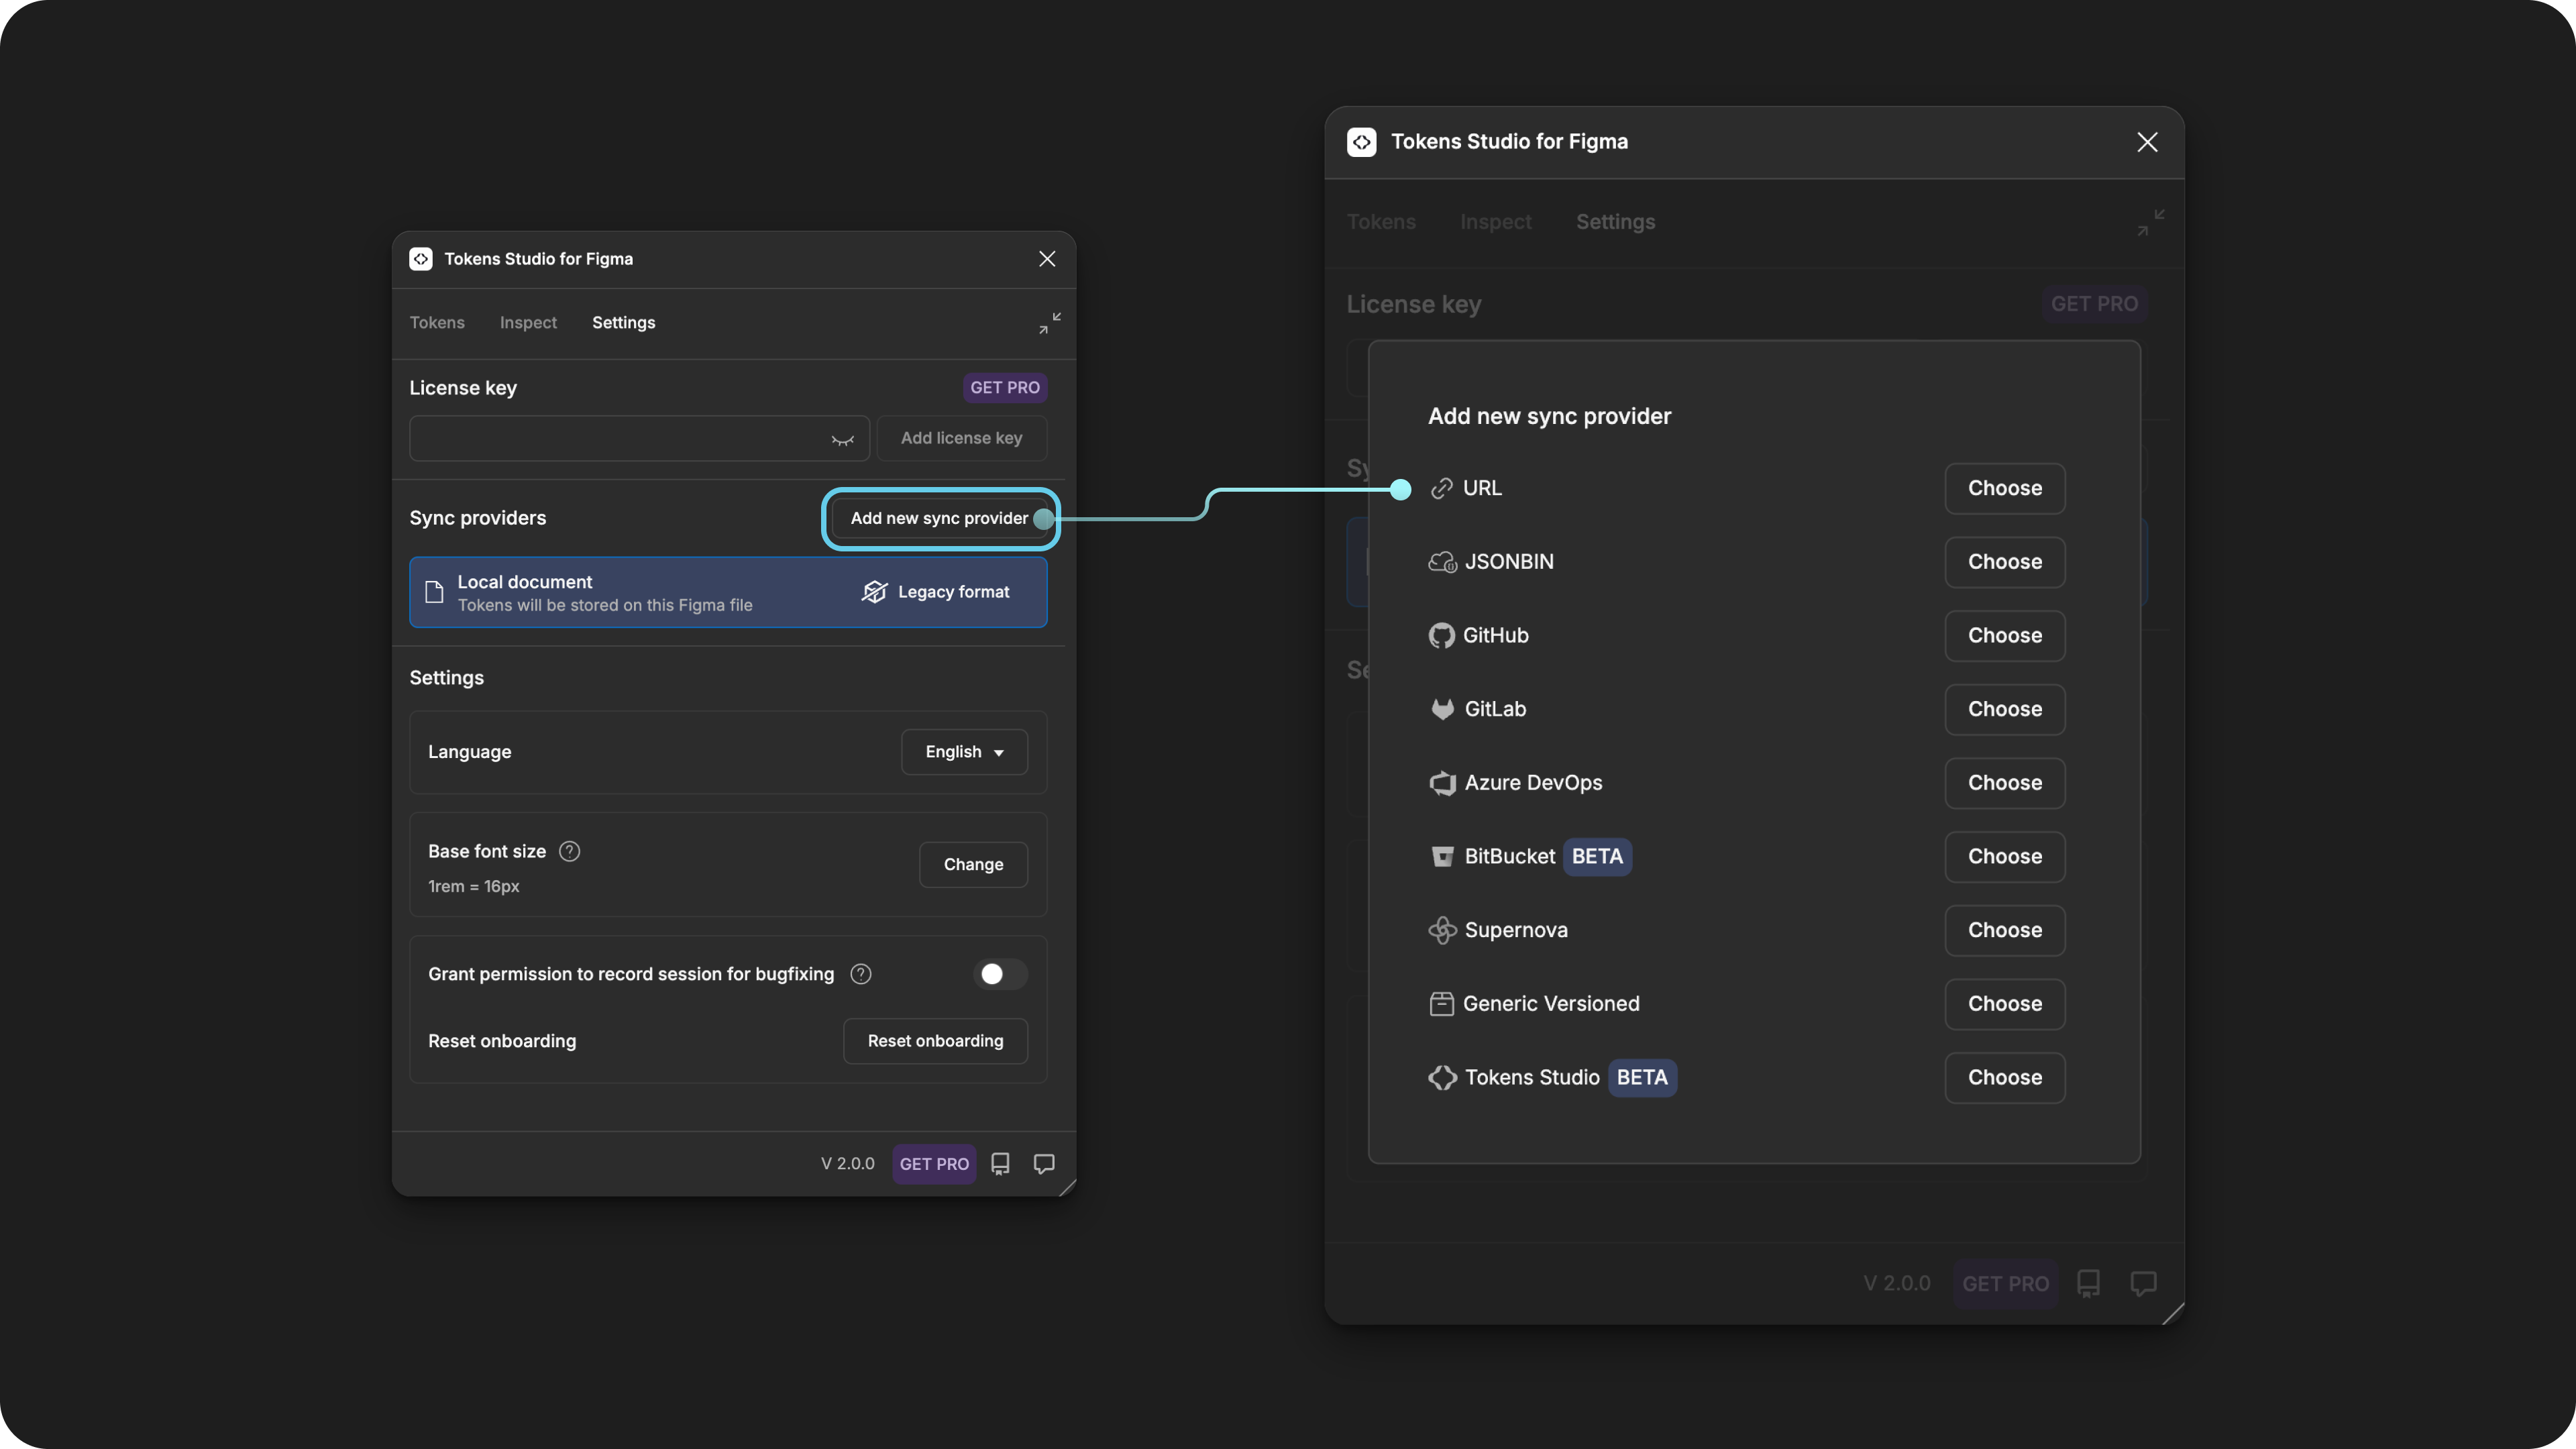
Task: Open the docs book icon in footer
Action: coord(1000,1164)
